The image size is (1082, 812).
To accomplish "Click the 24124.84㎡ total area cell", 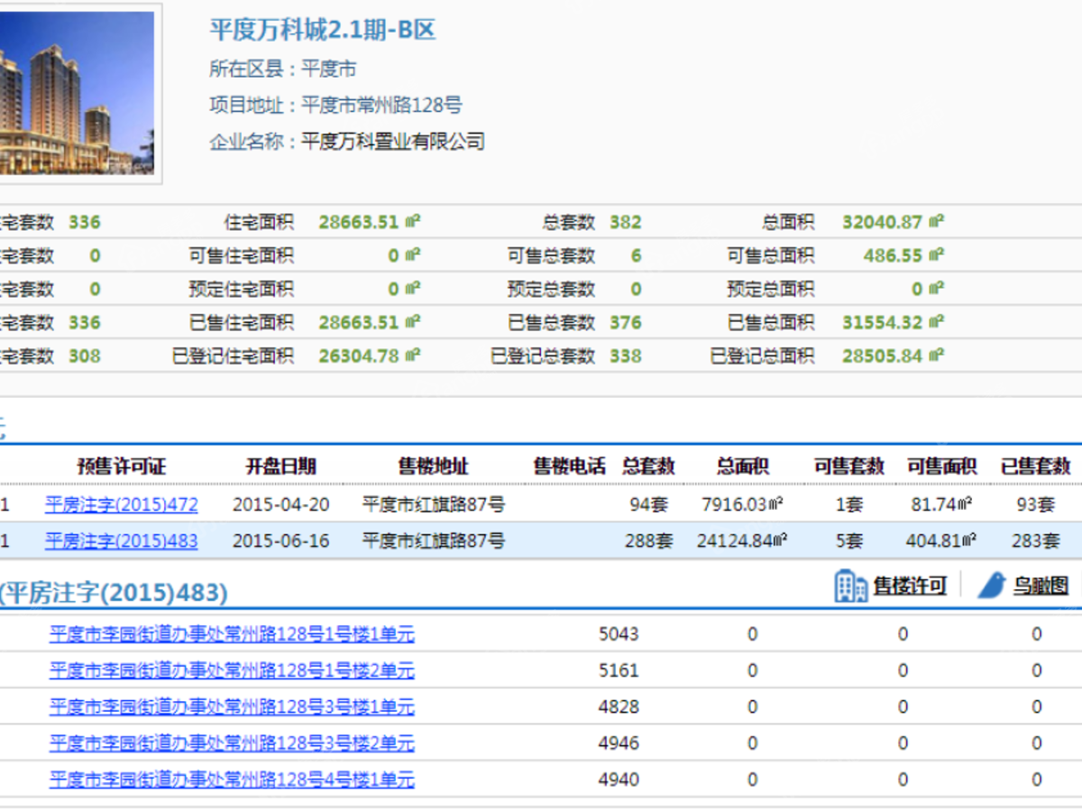I will point(743,541).
